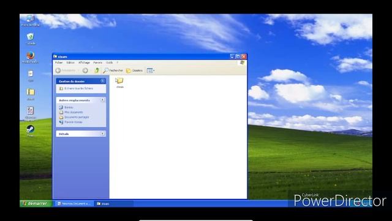Select the Steam shortcut icon on desktop
Viewport: 392px width, 221px height.
pos(31,131)
